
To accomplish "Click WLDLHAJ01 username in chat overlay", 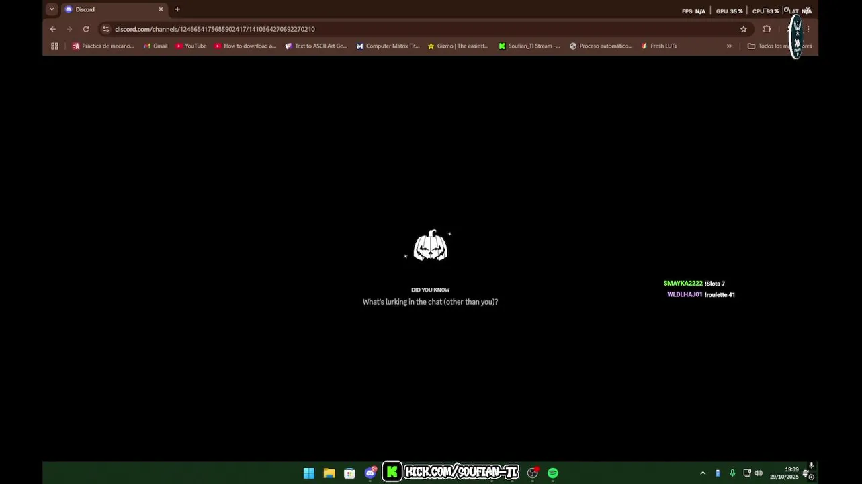I will tap(685, 295).
